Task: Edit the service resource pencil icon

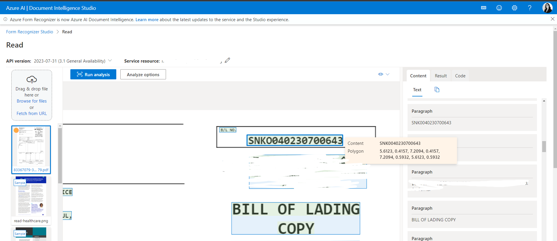Action: pos(227,60)
